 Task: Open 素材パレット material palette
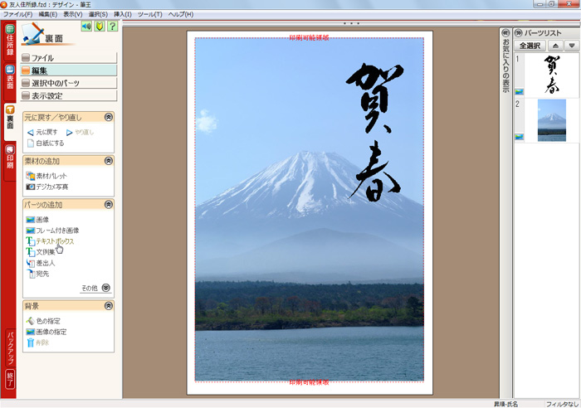click(46, 176)
